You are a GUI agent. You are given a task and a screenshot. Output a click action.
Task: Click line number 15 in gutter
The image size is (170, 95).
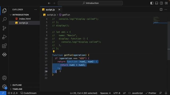tap(46, 55)
